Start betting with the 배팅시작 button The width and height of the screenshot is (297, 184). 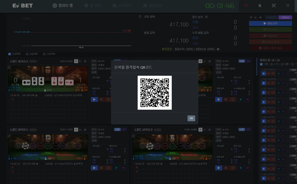point(271,23)
